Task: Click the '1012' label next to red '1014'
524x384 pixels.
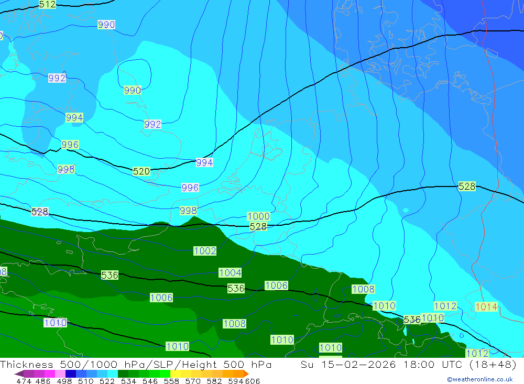Action: (x=445, y=306)
